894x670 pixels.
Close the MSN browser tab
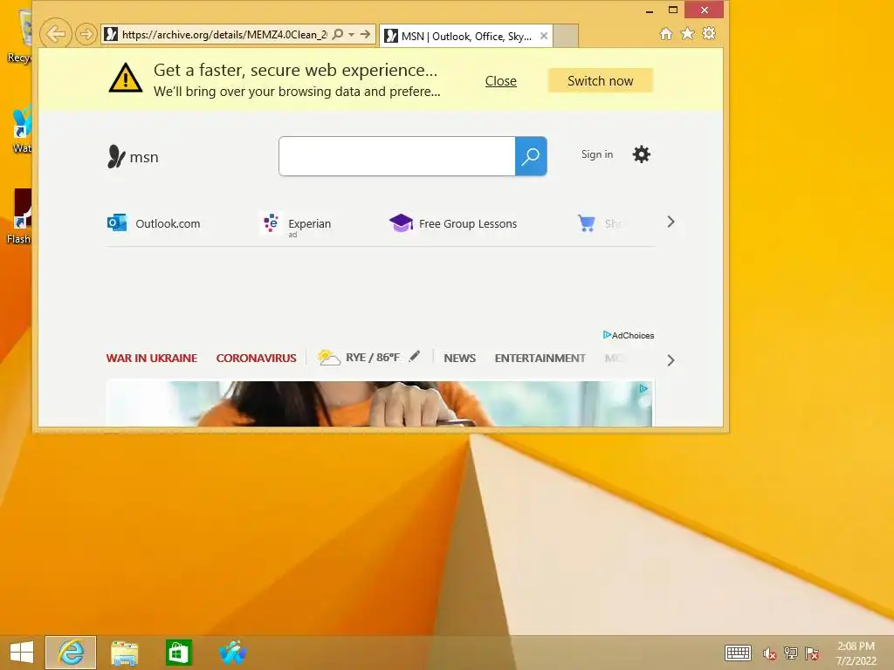tap(544, 36)
